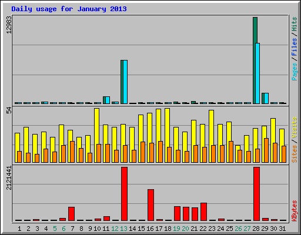Viewport: 301px width, 235px height.
Task: Select the cyan bar for day 13 in the top chart
Action: click(125, 82)
